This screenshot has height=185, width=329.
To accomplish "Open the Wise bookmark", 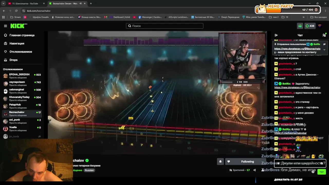I will tap(254, 17).
